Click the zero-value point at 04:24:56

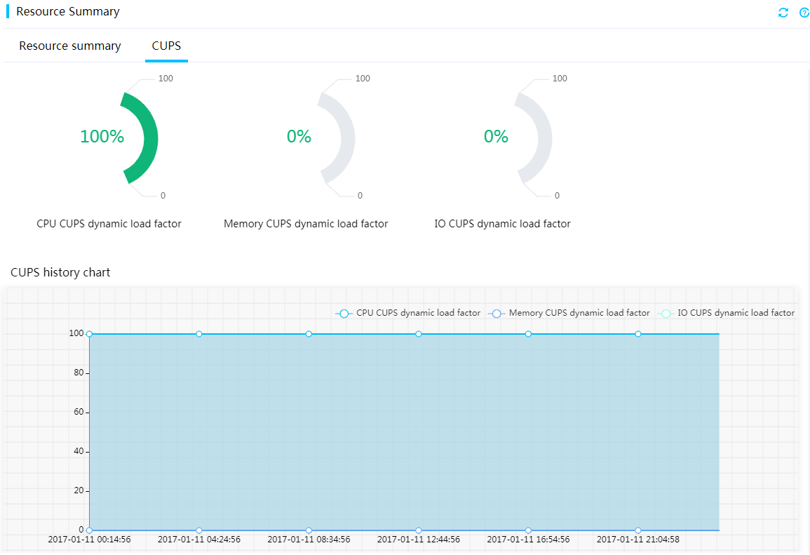[x=199, y=530]
